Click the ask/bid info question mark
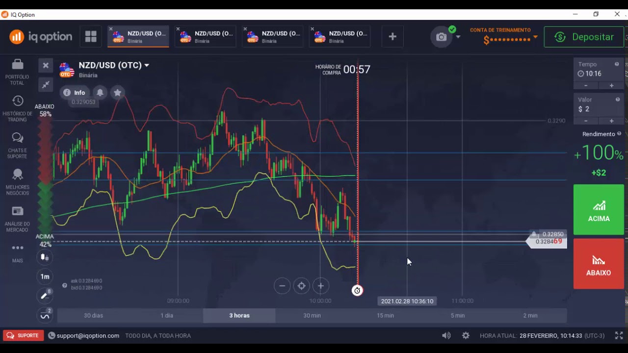Image resolution: width=628 pixels, height=353 pixels. point(65,285)
